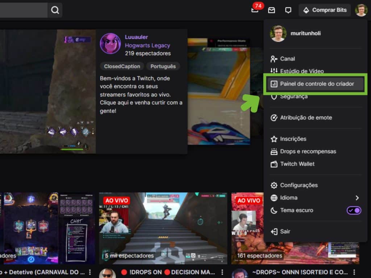Click the Inscrições star icon
The width and height of the screenshot is (371, 278).
coord(274,139)
